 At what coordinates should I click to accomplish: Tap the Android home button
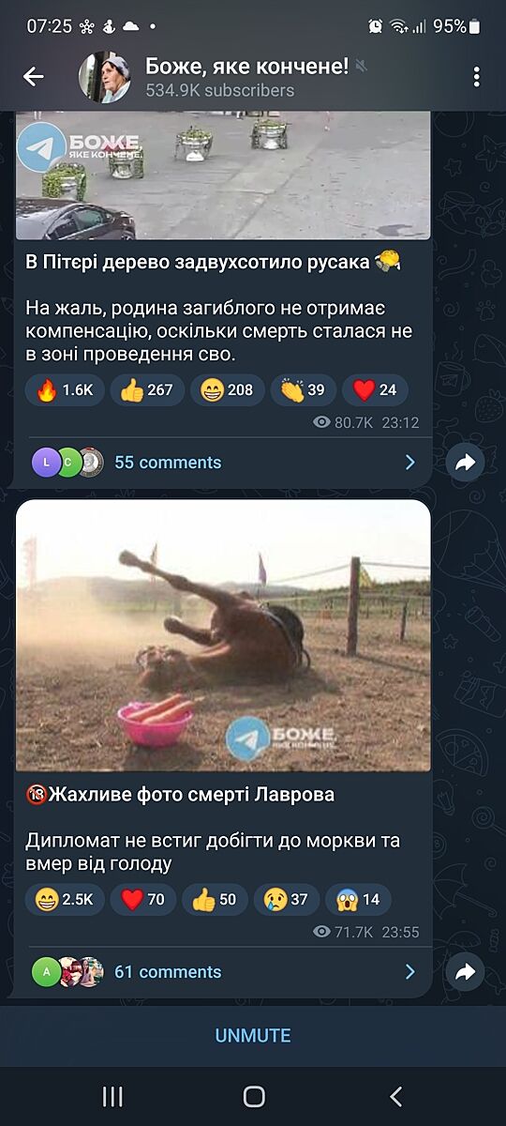pos(254,1096)
